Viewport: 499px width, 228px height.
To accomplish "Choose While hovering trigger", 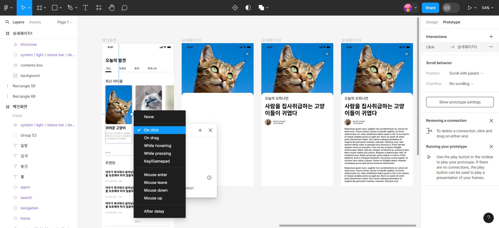I will tap(160, 146).
